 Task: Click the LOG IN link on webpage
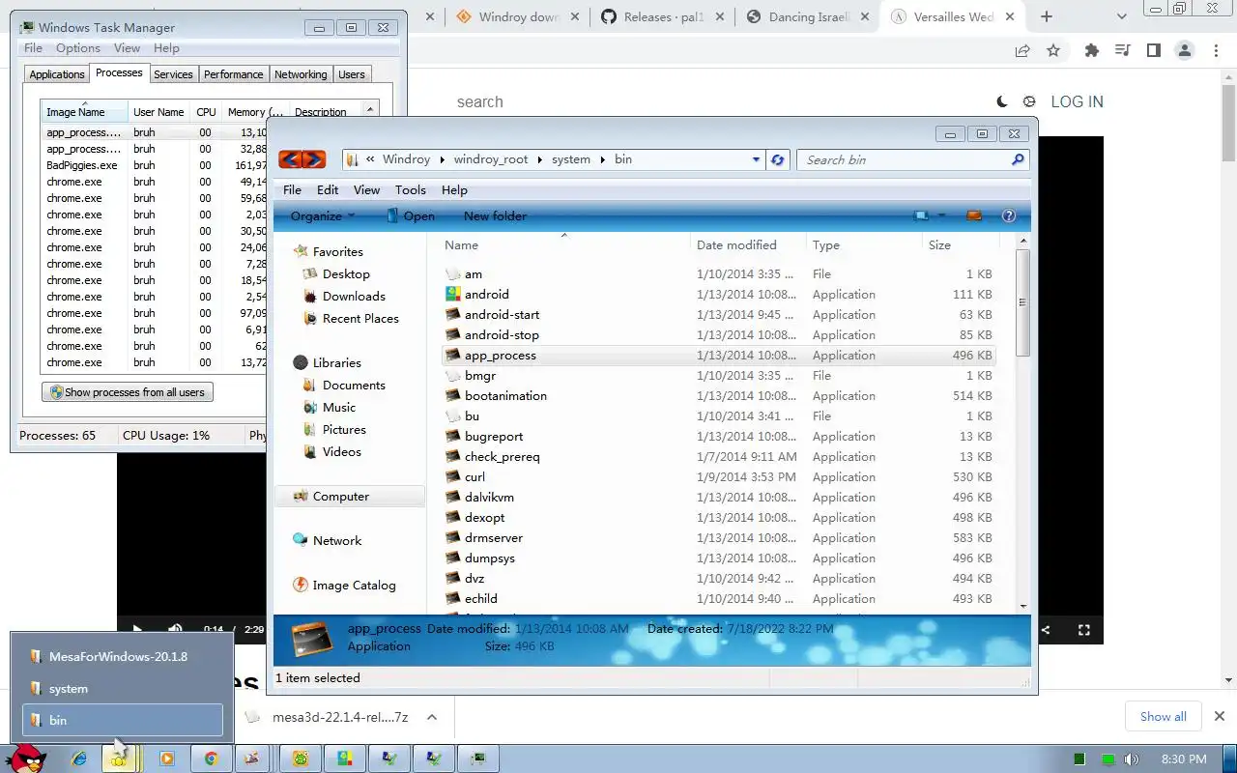(x=1077, y=101)
